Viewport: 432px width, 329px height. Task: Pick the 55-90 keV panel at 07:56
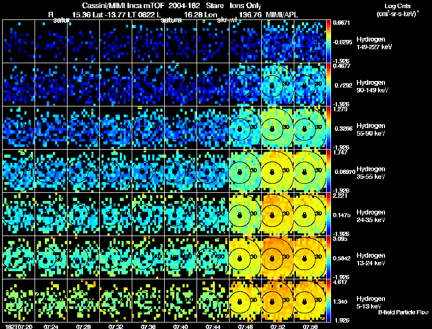tap(310, 128)
